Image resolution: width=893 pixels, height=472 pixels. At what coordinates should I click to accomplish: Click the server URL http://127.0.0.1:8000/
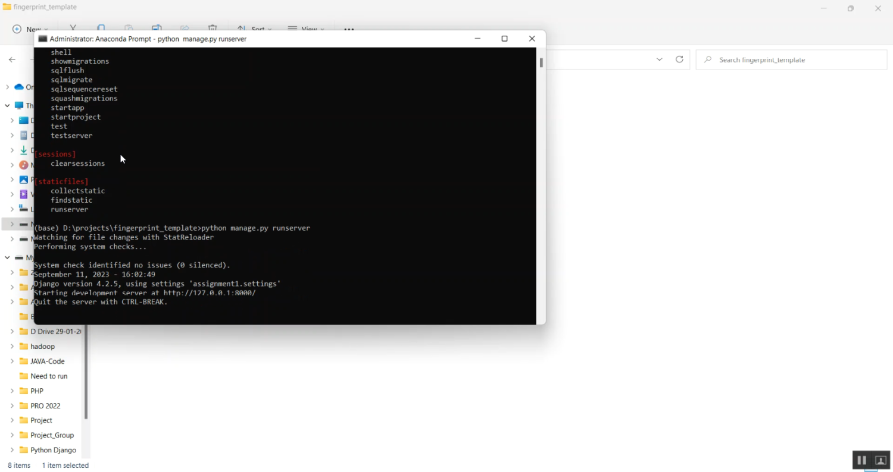point(210,293)
